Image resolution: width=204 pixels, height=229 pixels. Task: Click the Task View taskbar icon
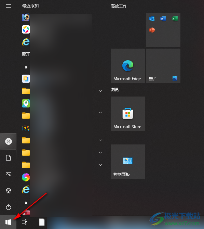(x=25, y=222)
